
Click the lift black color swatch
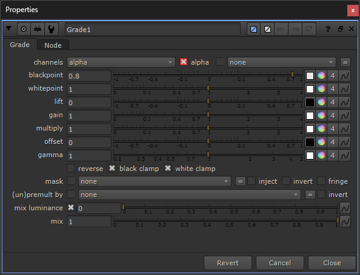pyautogui.click(x=310, y=102)
